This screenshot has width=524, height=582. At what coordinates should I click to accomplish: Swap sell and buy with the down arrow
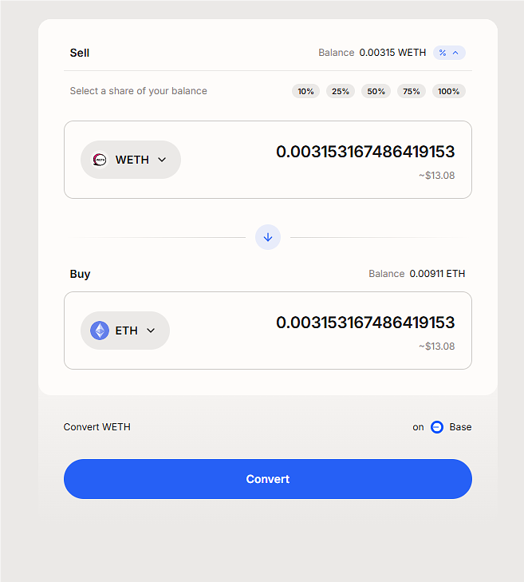(268, 237)
